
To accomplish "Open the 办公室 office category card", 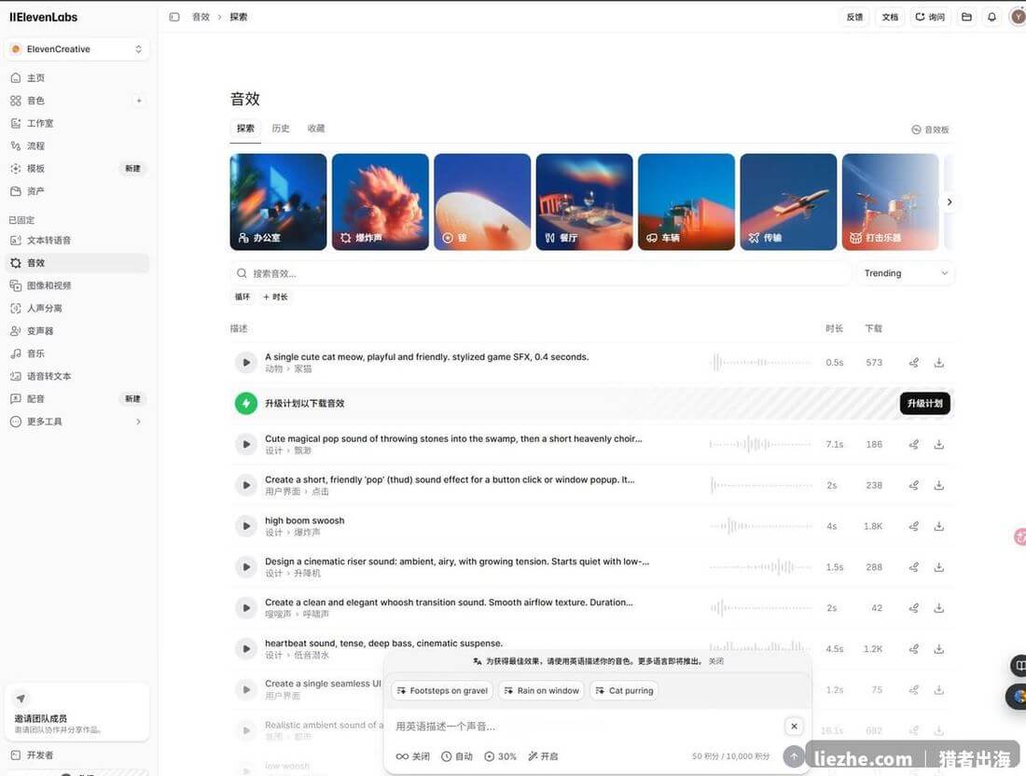I will pos(278,202).
